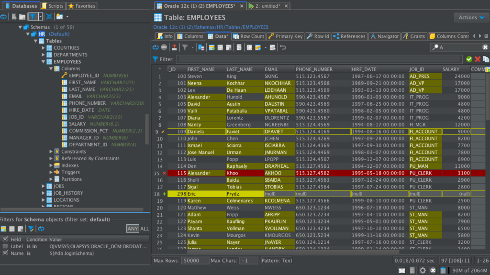
Task: Click the add row icon in the data toolbar
Action: [212, 47]
